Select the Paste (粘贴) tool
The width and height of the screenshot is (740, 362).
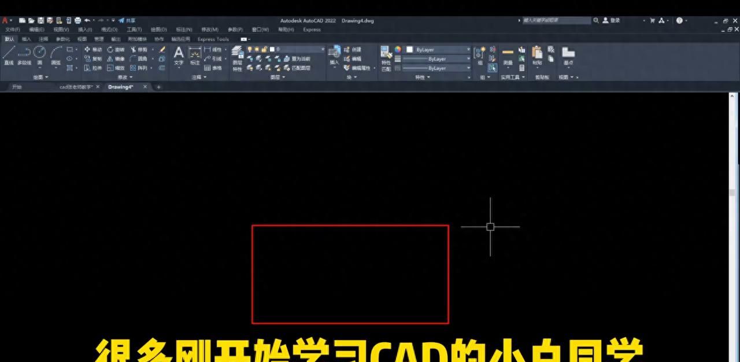(536, 56)
